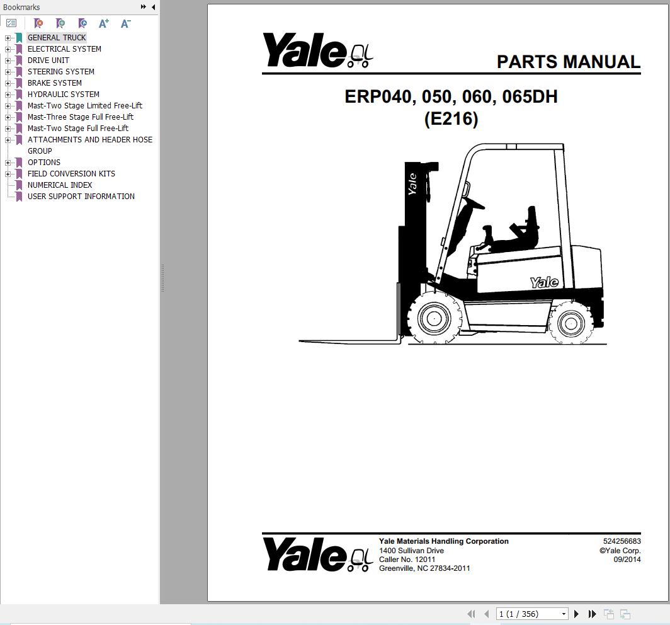Click the previous page arrow
This screenshot has width=670, height=625.
pyautogui.click(x=485, y=613)
